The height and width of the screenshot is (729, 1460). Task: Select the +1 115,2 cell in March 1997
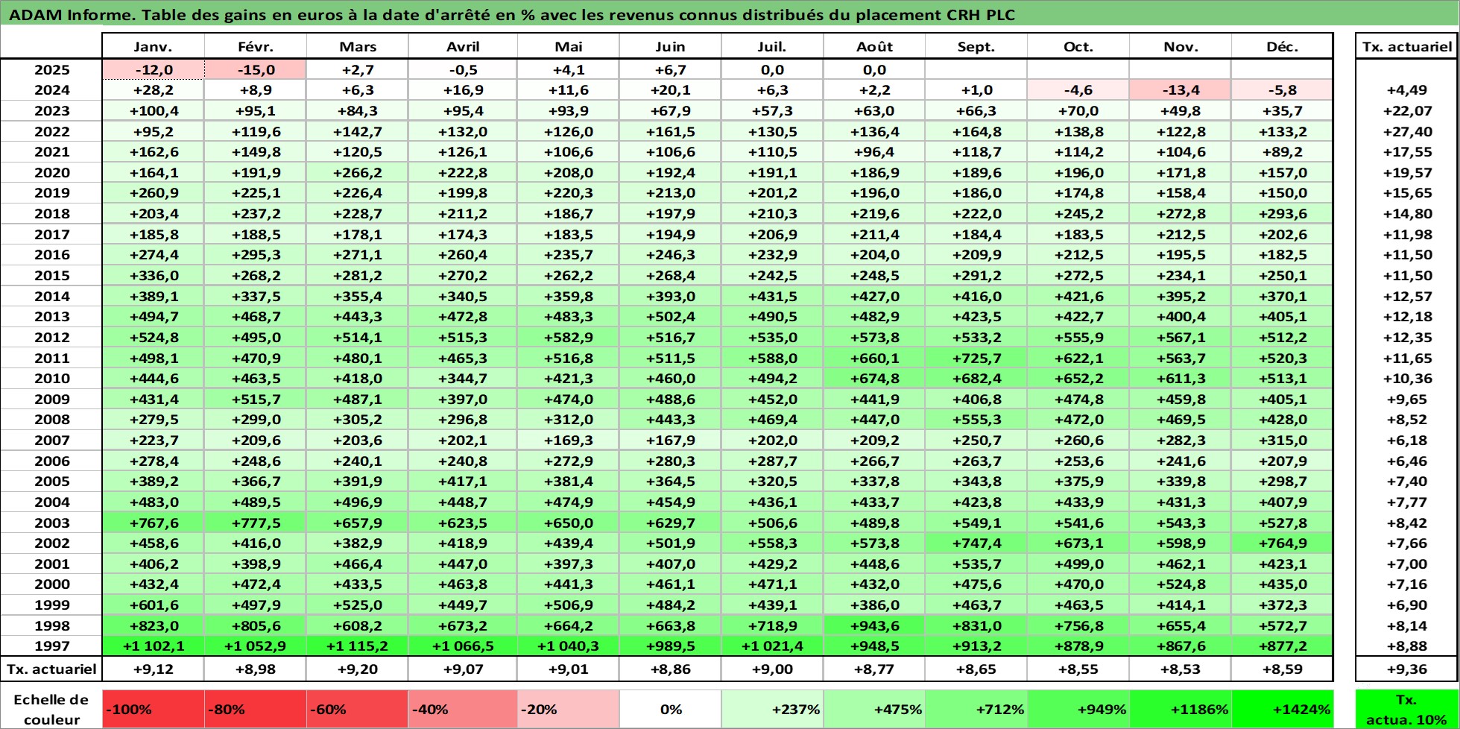tap(357, 646)
